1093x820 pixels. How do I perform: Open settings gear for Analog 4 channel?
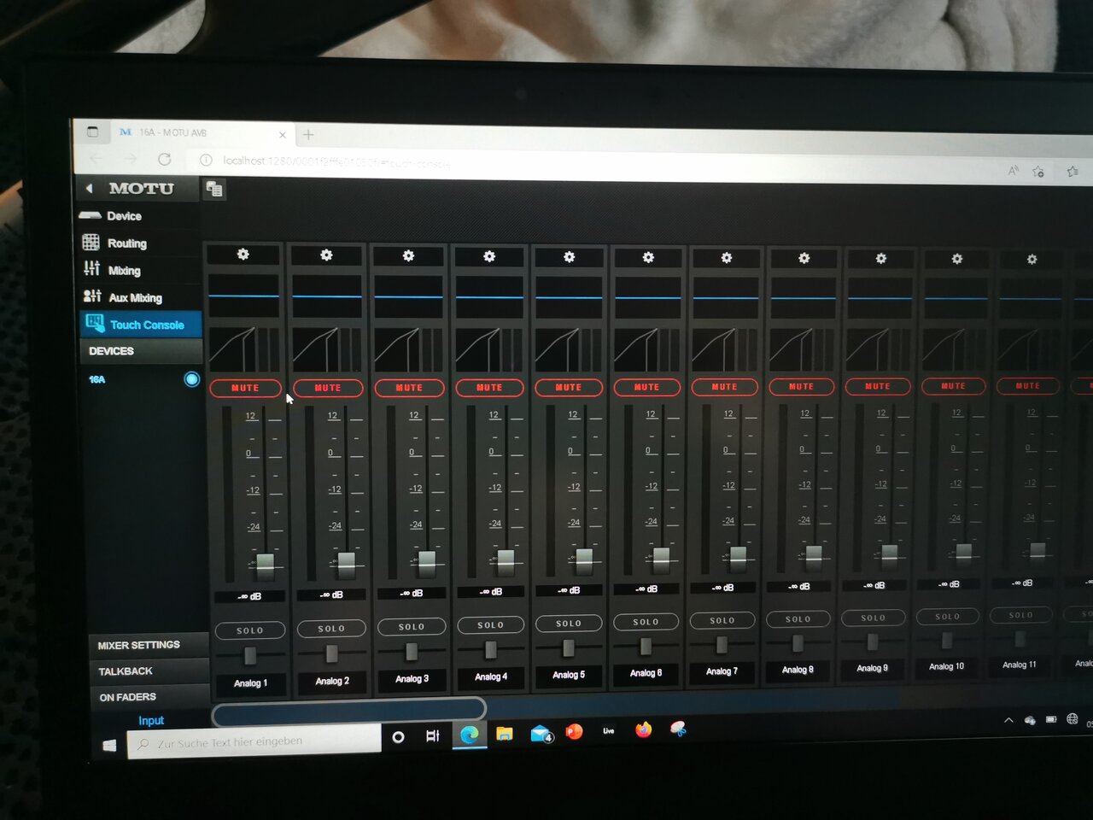pyautogui.click(x=489, y=256)
